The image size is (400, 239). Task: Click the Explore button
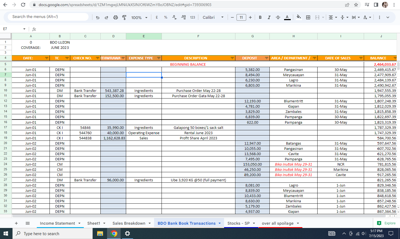pos(386,223)
